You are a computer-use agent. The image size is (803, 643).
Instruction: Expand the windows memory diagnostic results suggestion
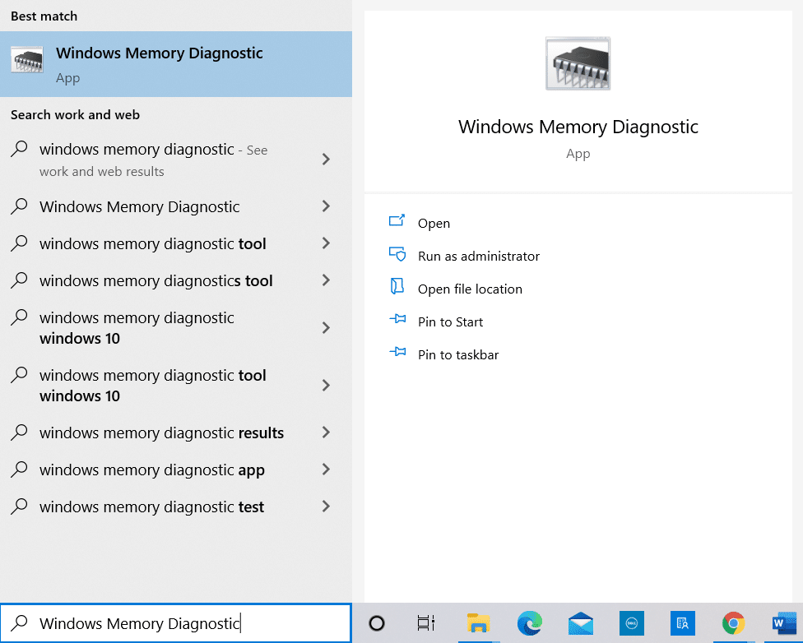326,433
